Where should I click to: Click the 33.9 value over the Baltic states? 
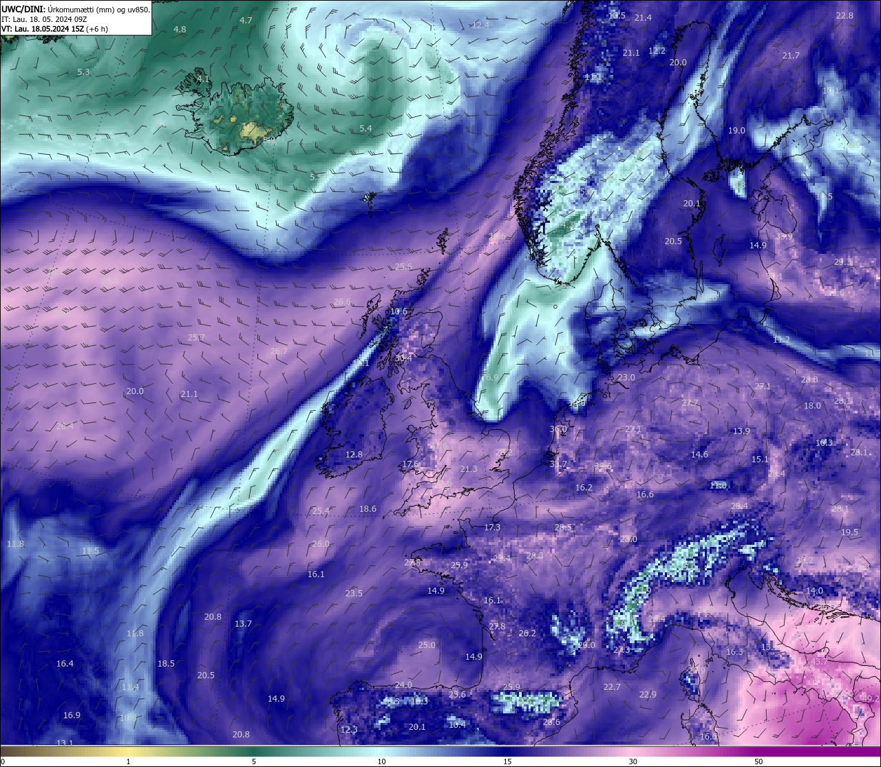pyautogui.click(x=784, y=237)
